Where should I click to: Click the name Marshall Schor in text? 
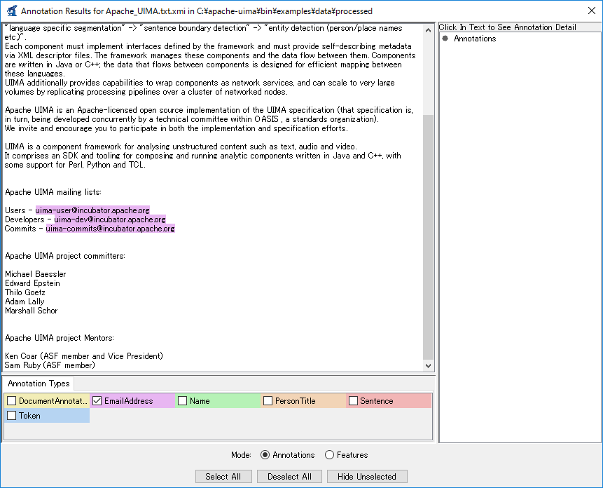(x=31, y=311)
